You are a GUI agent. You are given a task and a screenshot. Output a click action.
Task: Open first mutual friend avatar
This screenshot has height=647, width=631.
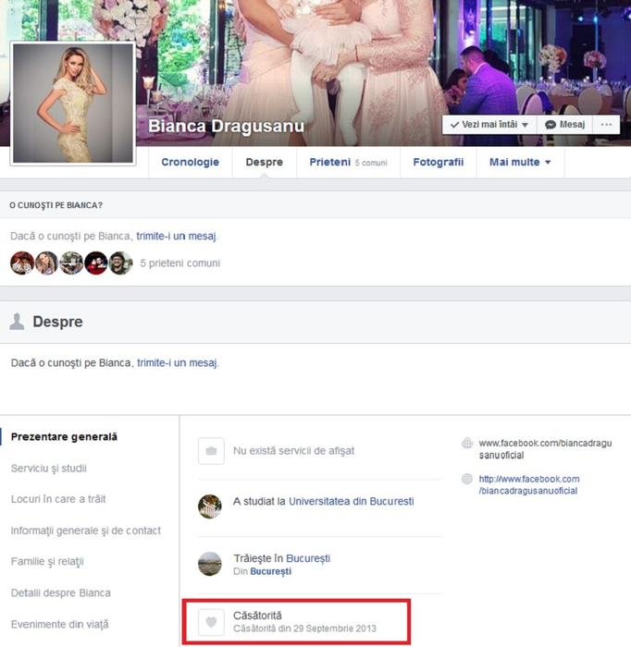click(x=22, y=262)
